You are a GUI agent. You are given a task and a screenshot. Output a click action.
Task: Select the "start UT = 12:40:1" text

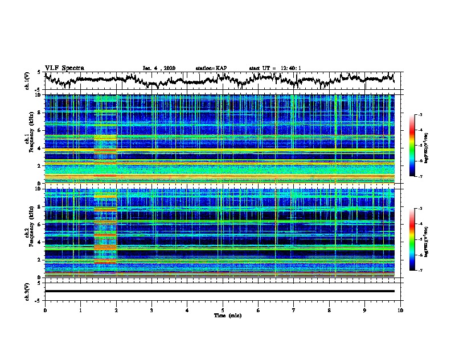(x=275, y=68)
